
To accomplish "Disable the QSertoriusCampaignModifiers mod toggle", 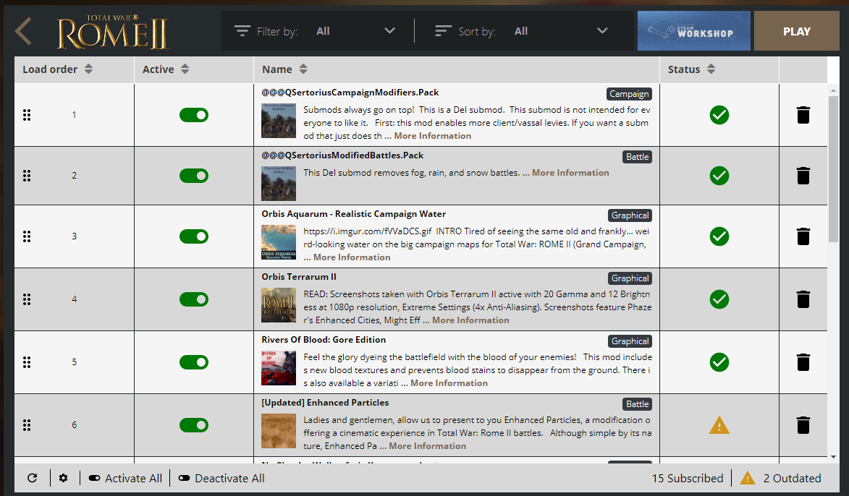I will pos(194,115).
